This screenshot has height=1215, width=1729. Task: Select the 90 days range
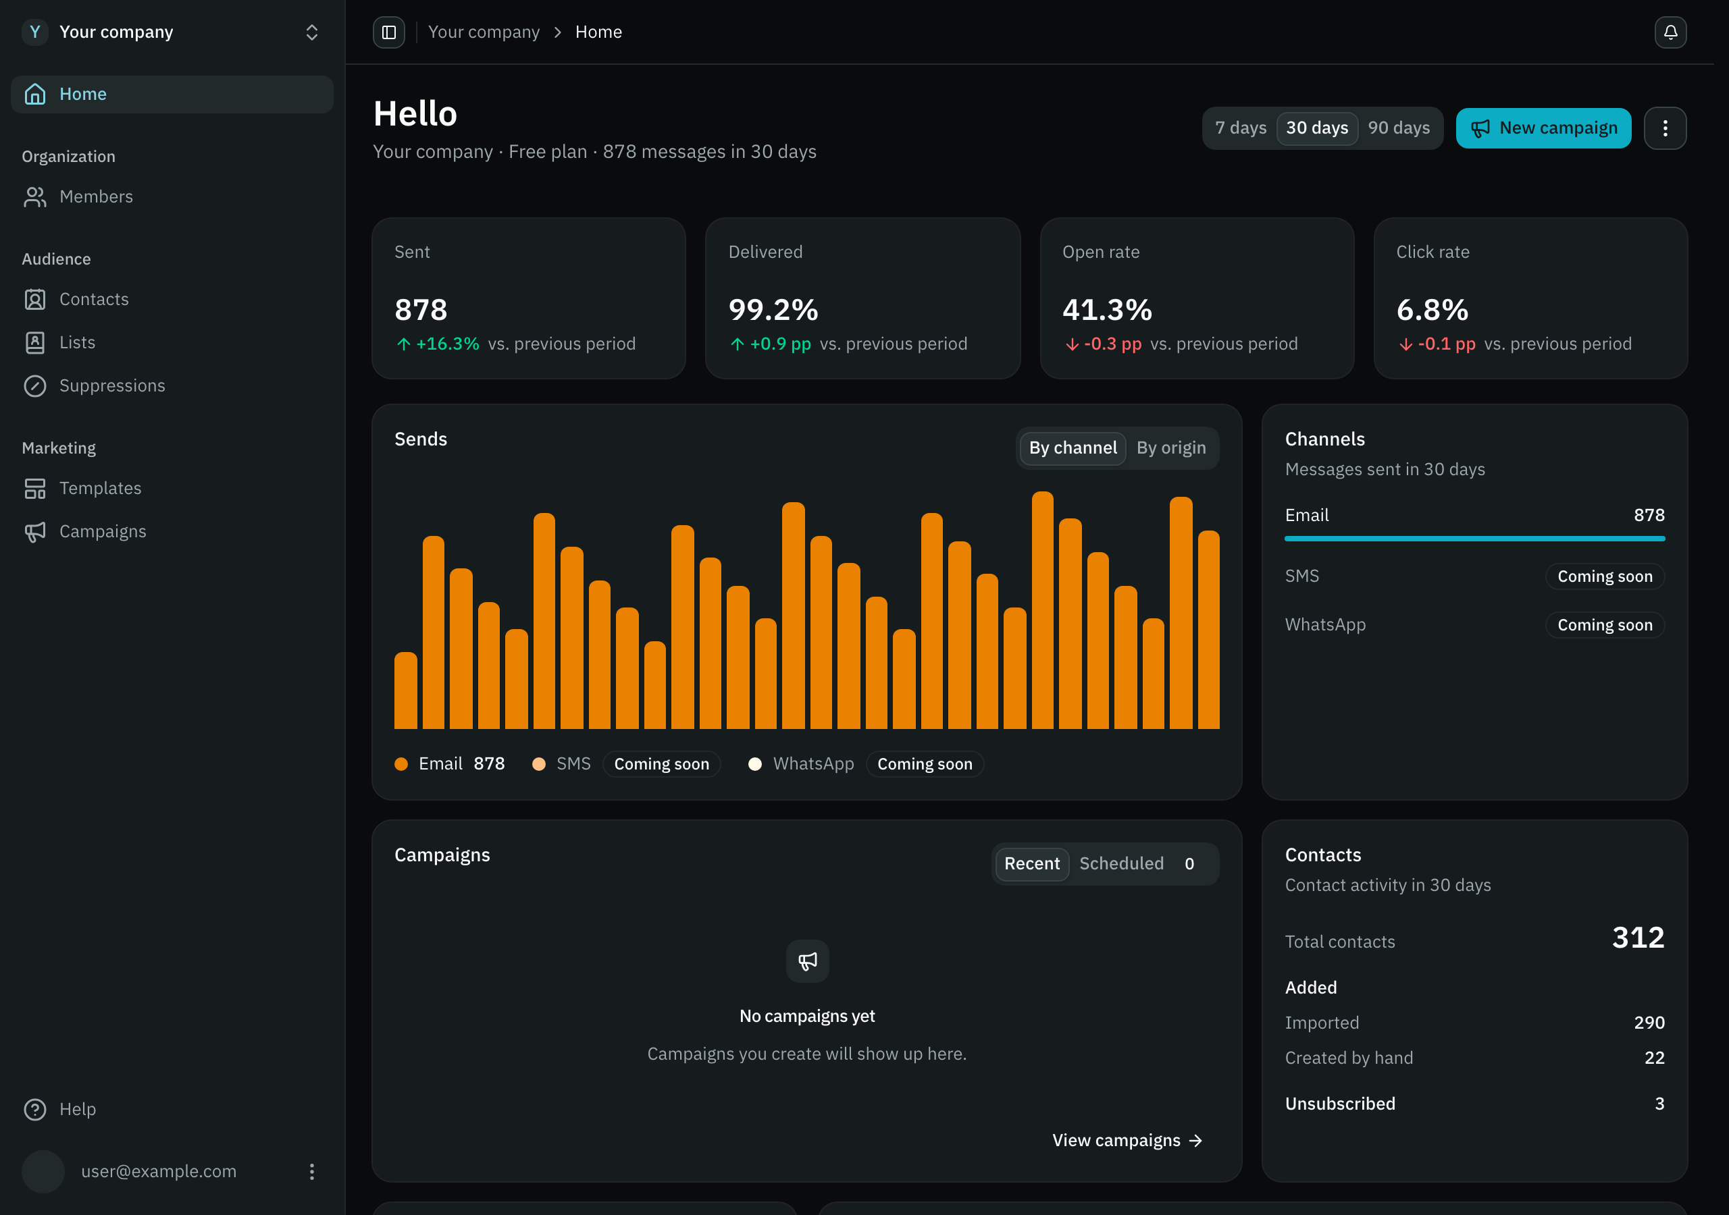1399,128
